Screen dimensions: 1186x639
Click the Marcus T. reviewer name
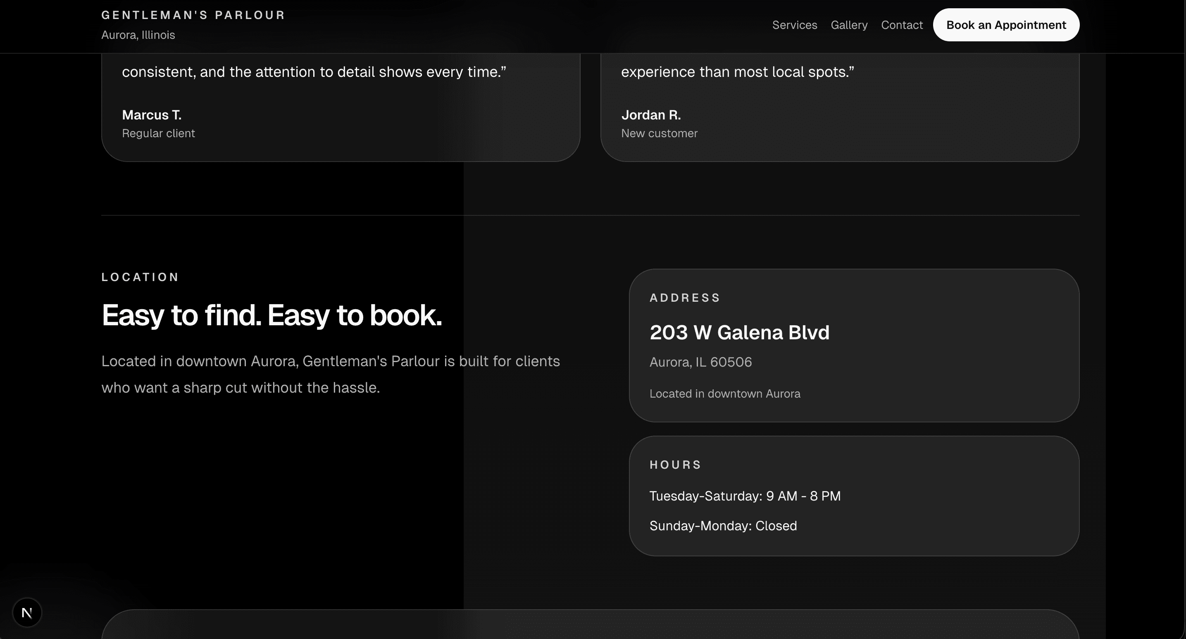tap(152, 114)
